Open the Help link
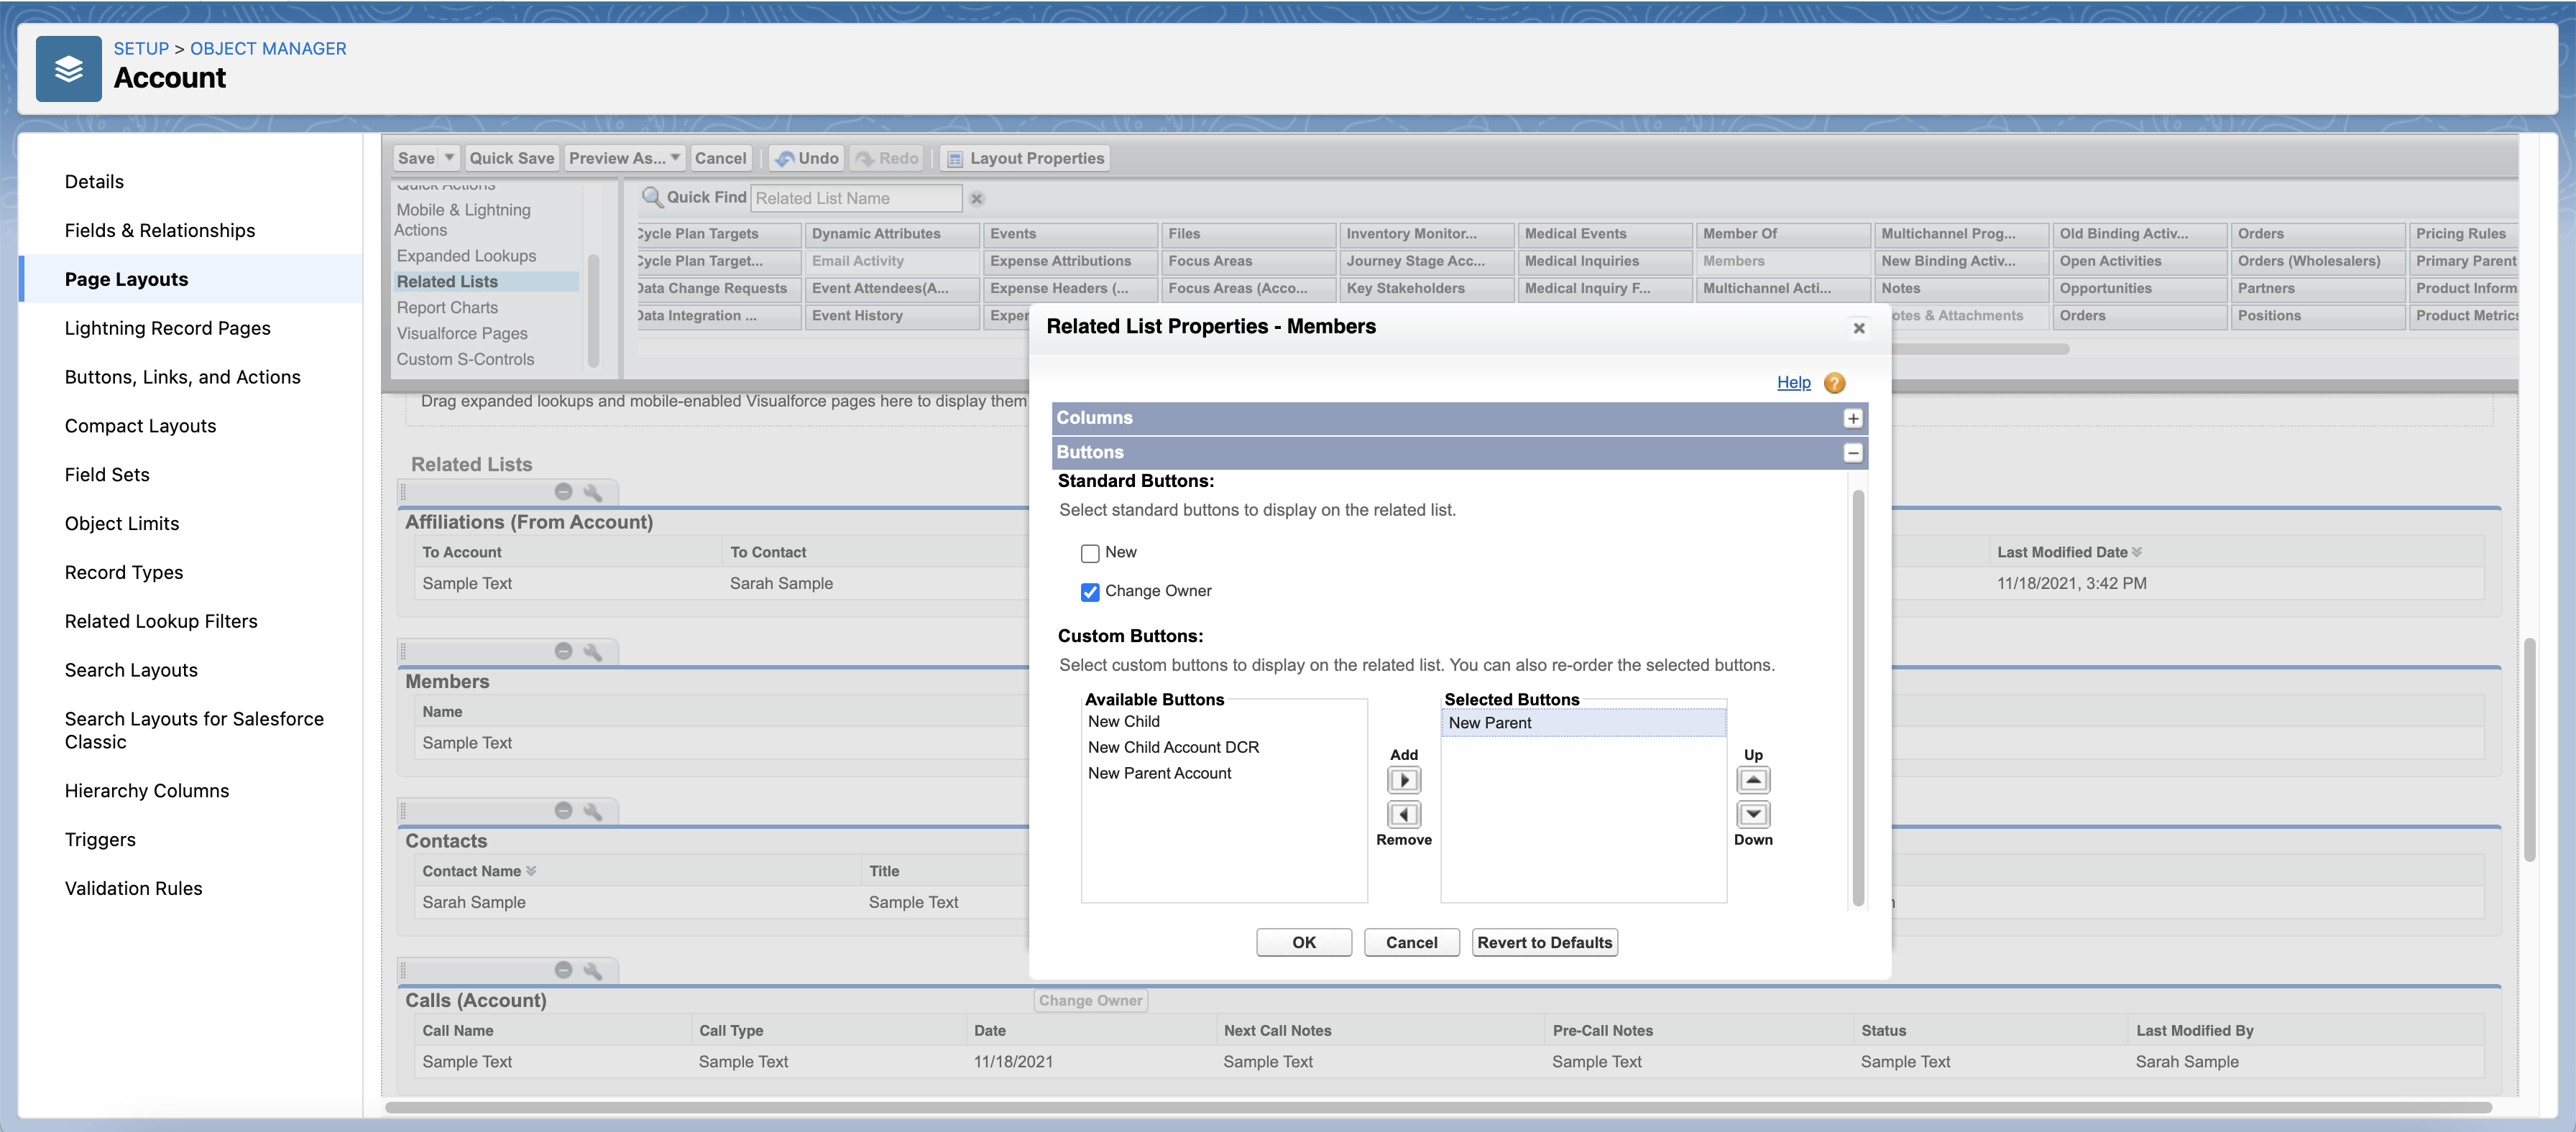The width and height of the screenshot is (2576, 1132). click(1793, 383)
